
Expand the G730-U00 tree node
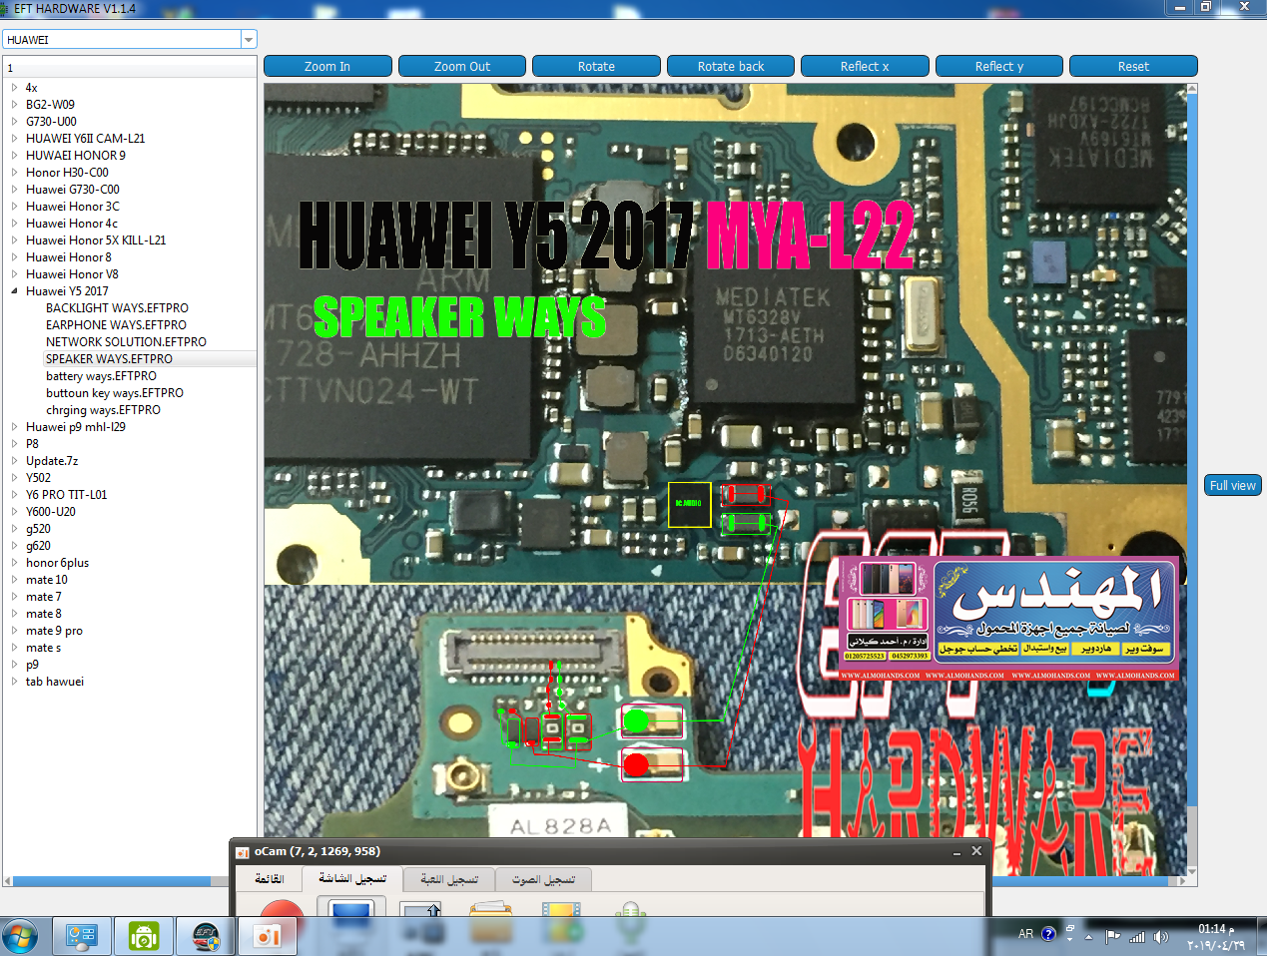point(14,122)
